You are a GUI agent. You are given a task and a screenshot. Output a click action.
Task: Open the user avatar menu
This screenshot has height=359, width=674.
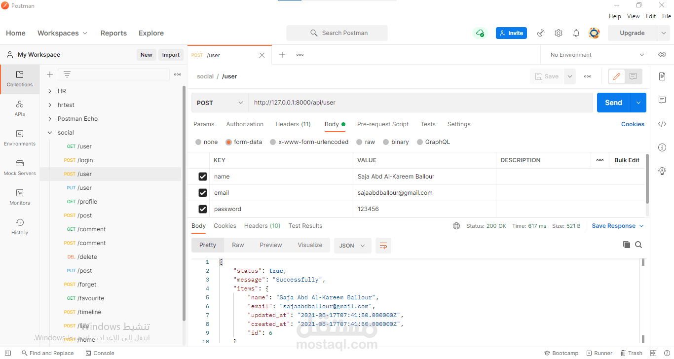click(594, 33)
